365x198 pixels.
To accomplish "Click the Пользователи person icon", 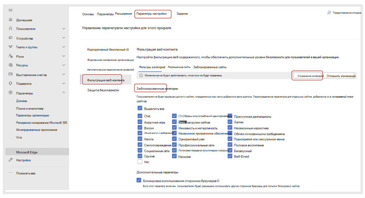I will pyautogui.click(x=10, y=29).
